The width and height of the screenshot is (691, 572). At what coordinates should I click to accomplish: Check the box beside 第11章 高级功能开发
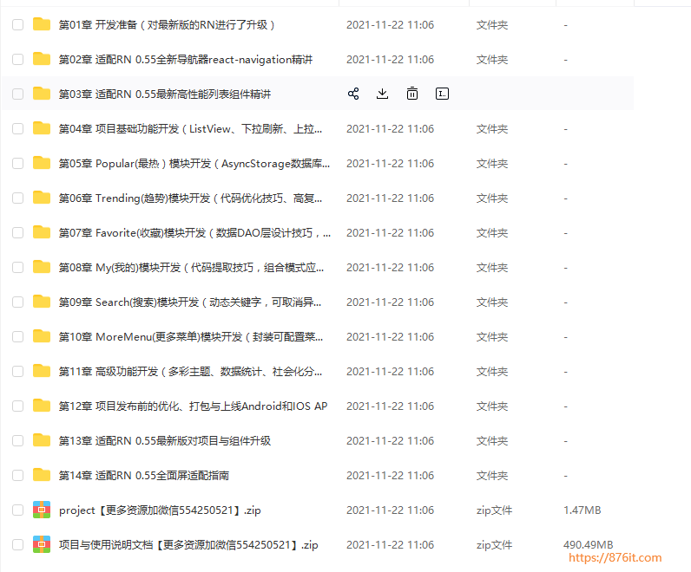click(17, 372)
